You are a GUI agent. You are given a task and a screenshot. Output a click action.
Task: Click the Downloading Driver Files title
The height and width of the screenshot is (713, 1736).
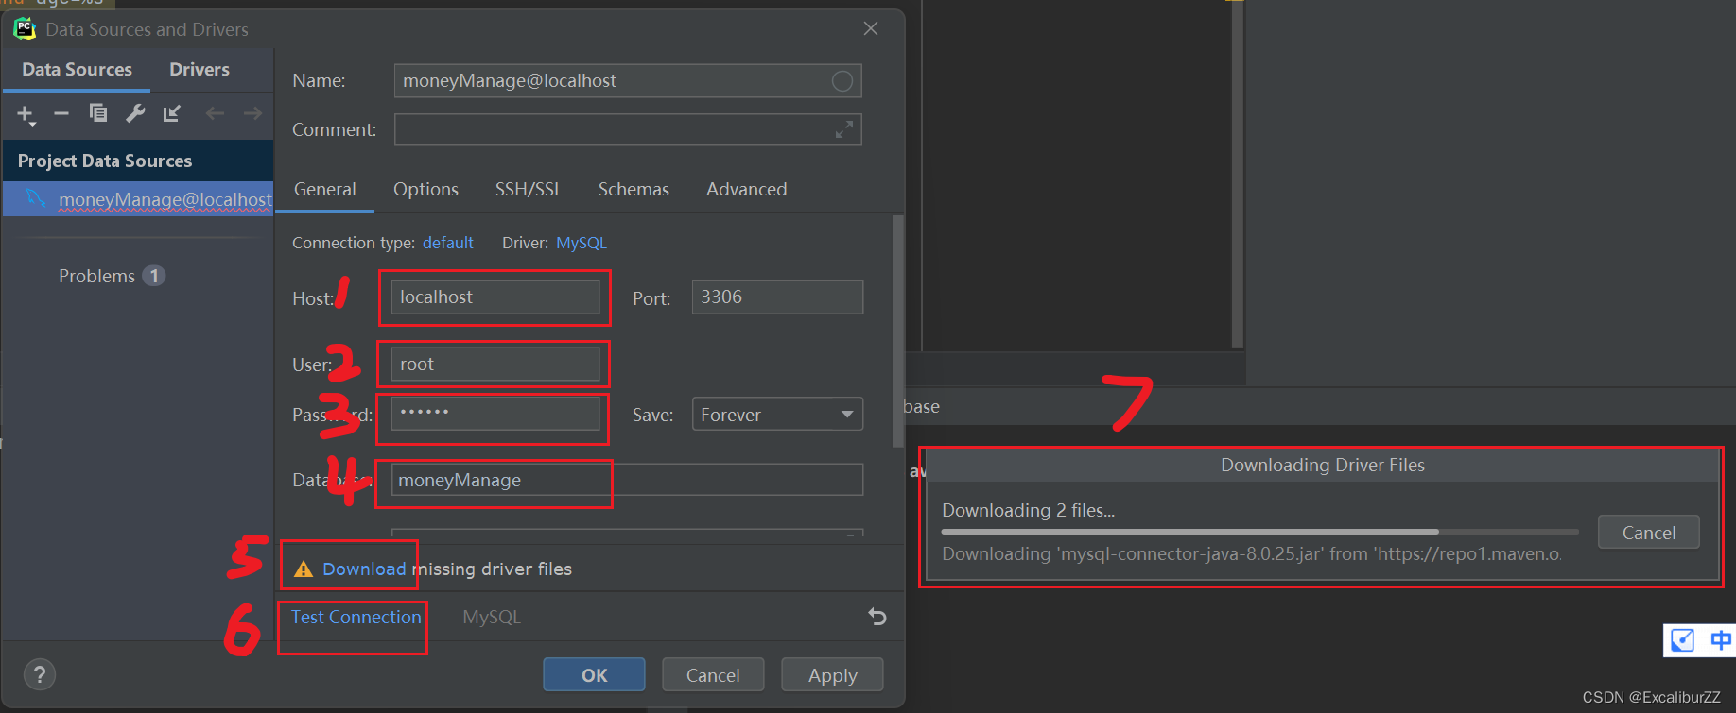(1322, 465)
